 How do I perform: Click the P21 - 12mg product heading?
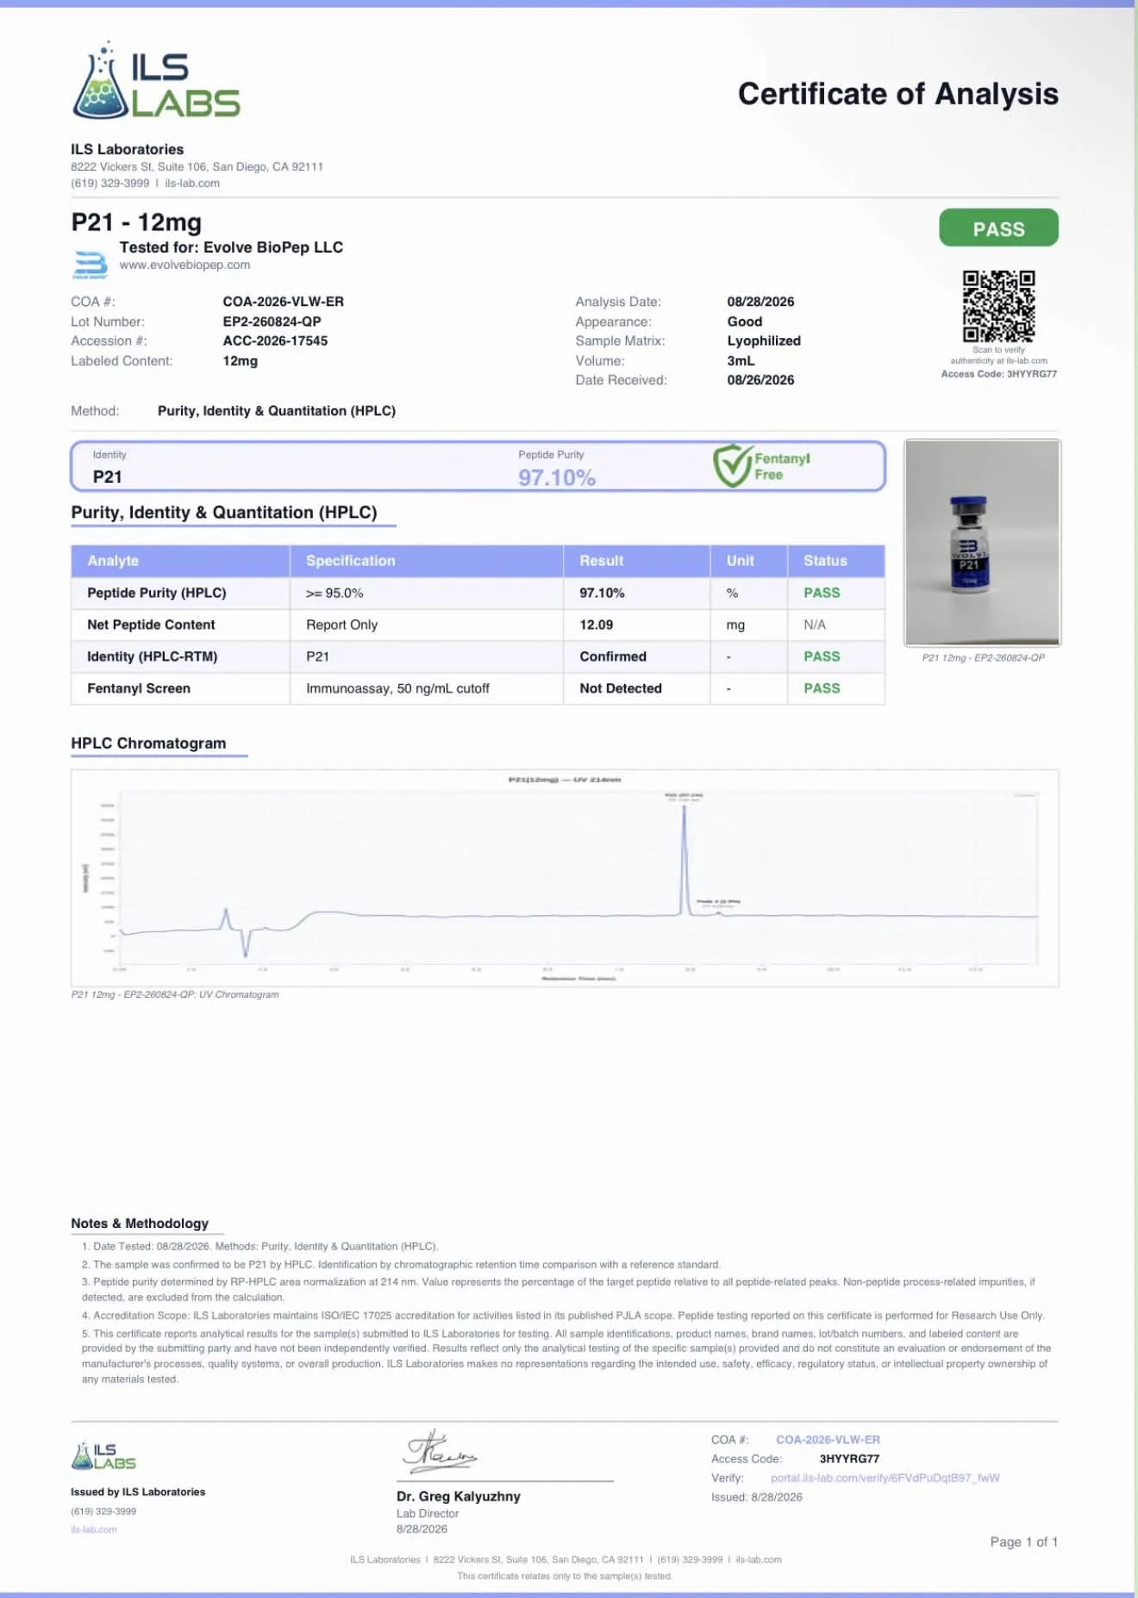(x=136, y=222)
